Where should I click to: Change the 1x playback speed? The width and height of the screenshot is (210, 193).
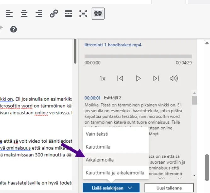click(x=102, y=78)
